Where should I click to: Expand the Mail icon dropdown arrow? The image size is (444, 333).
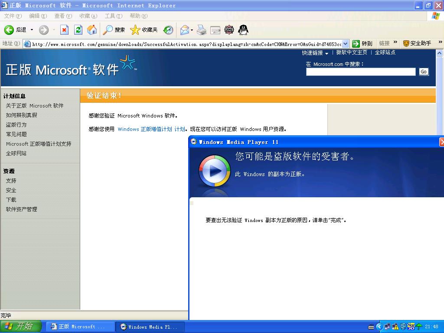(192, 30)
